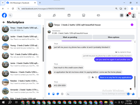The width and height of the screenshot is (140, 105).
Task: Open the $1,300 Marketplace listing link
Action: tap(70, 33)
